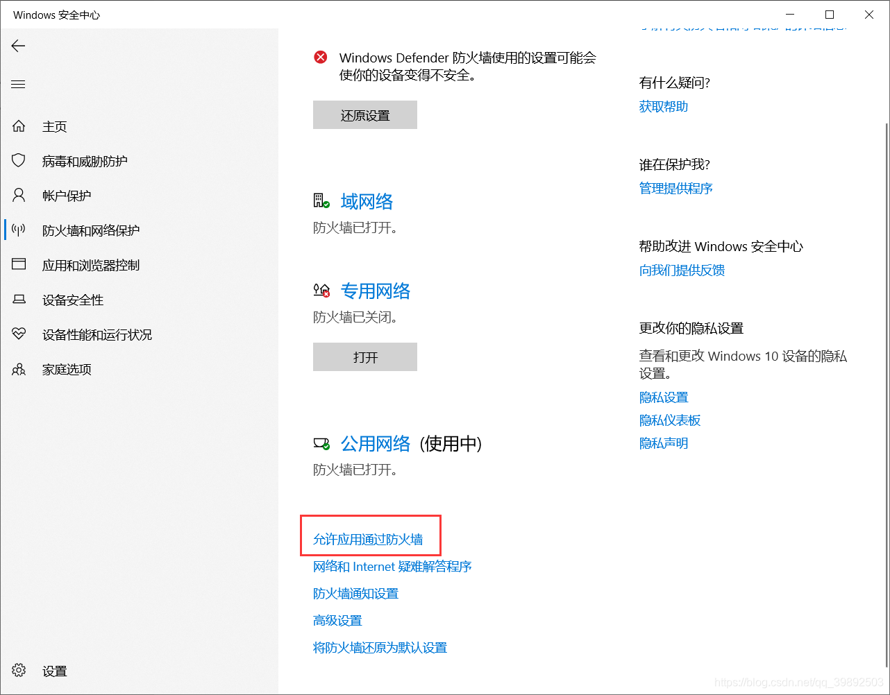
Task: Open the 公用网络 link
Action: coord(376,444)
